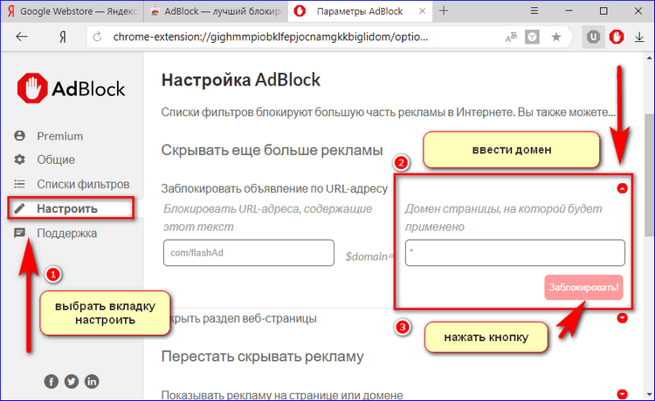The width and height of the screenshot is (655, 401).
Task: Open the Yandex home button
Action: pos(63,37)
